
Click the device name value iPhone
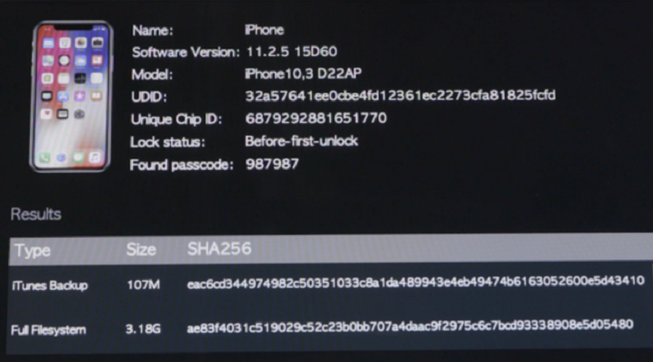264,30
